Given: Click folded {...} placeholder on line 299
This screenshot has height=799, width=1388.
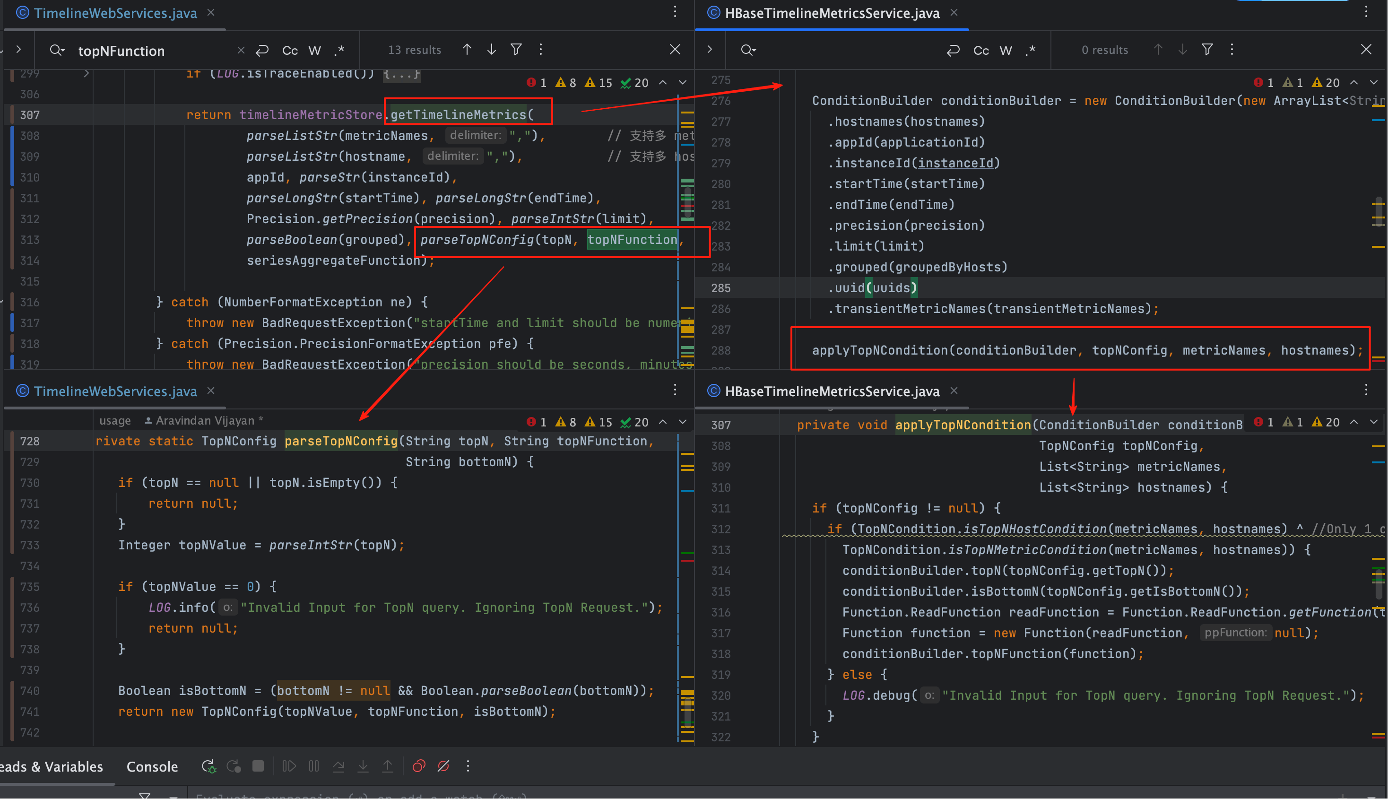Looking at the screenshot, I should [x=401, y=74].
